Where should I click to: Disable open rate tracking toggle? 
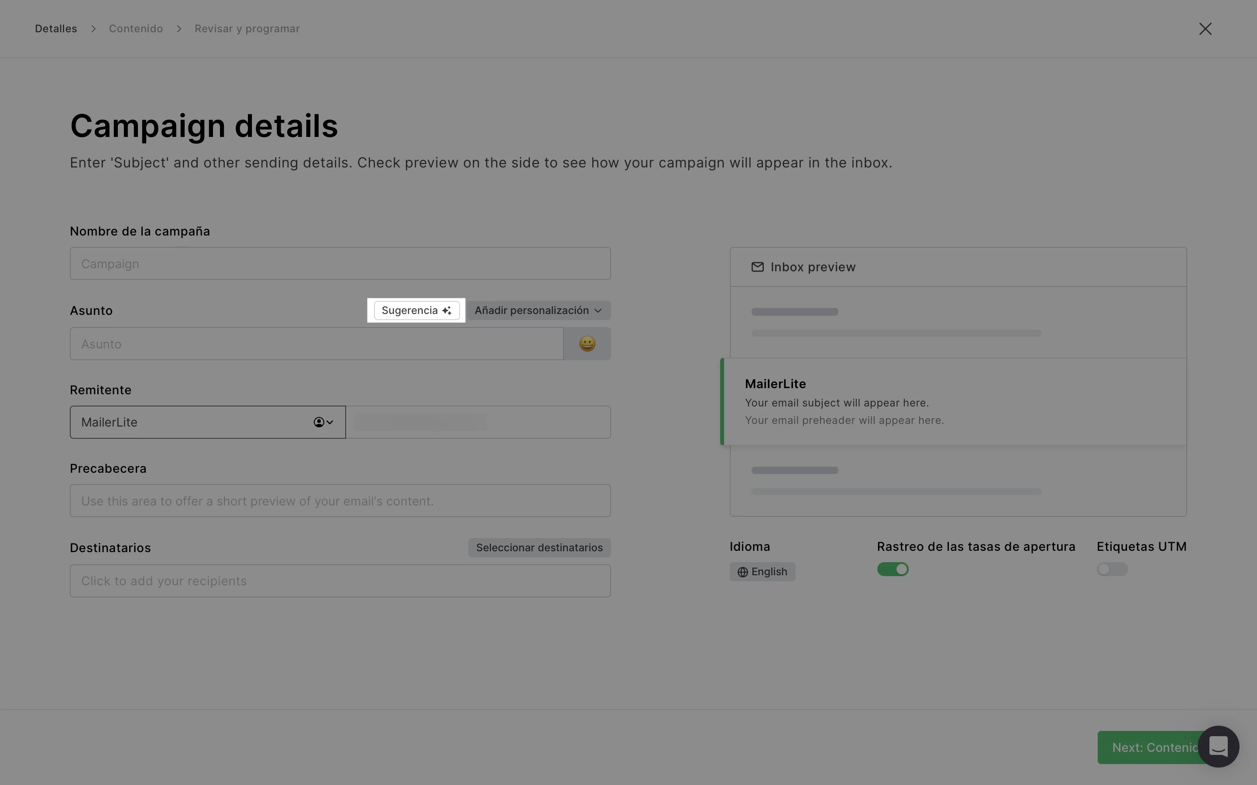[x=893, y=570]
